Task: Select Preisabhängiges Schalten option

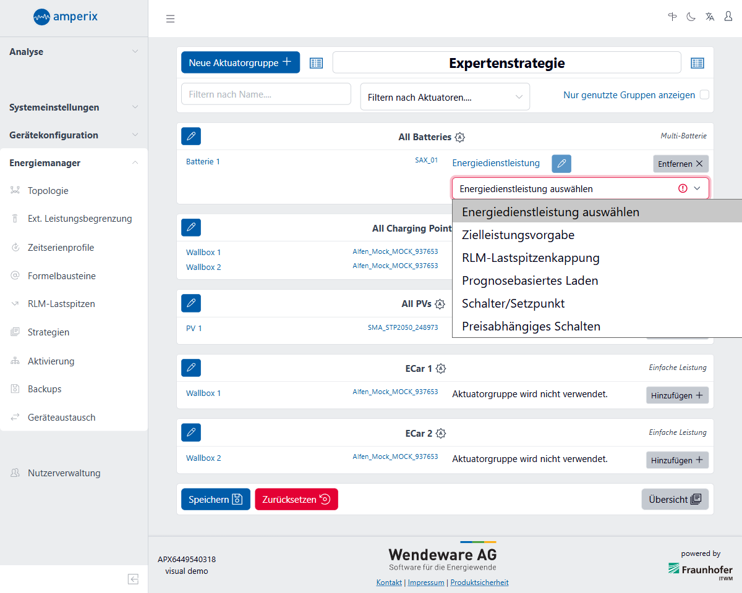Action: point(531,326)
